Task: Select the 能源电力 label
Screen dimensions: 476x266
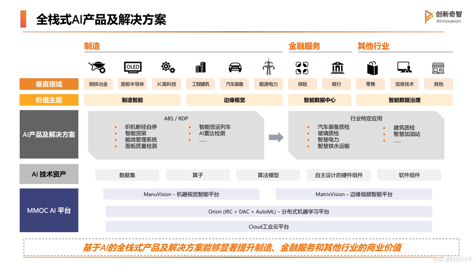Action: (x=269, y=84)
